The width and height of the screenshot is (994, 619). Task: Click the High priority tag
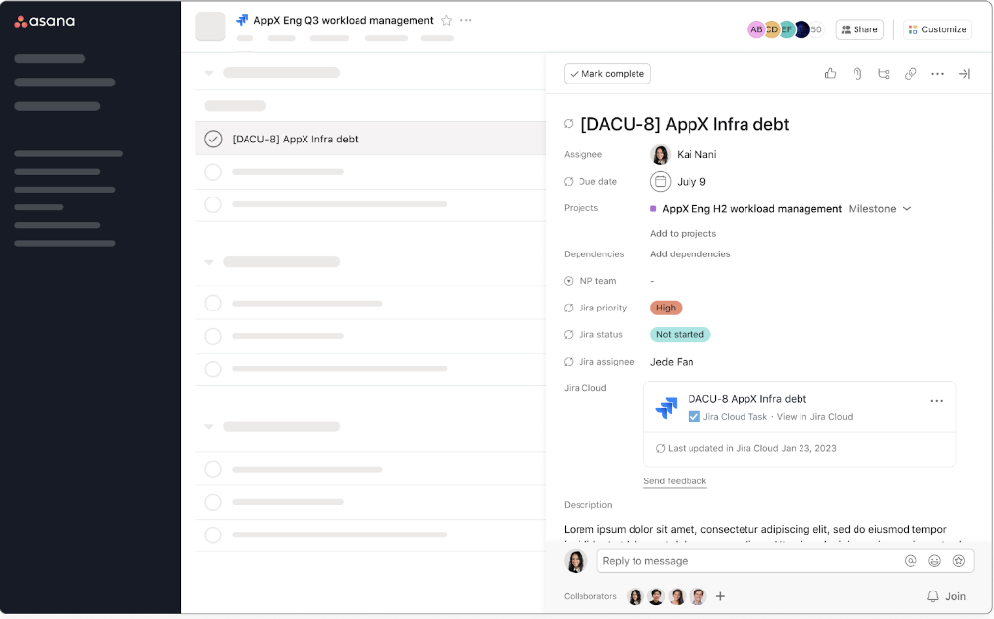[666, 308]
